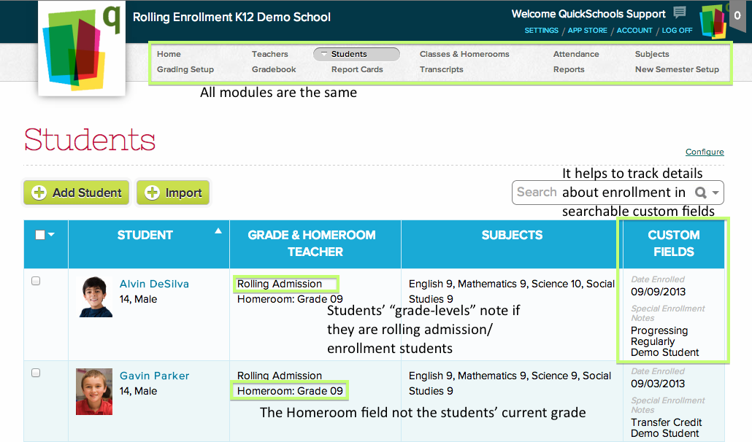Viewport: 752px width, 442px height.
Task: Open the Report Cards module
Action: pos(357,69)
